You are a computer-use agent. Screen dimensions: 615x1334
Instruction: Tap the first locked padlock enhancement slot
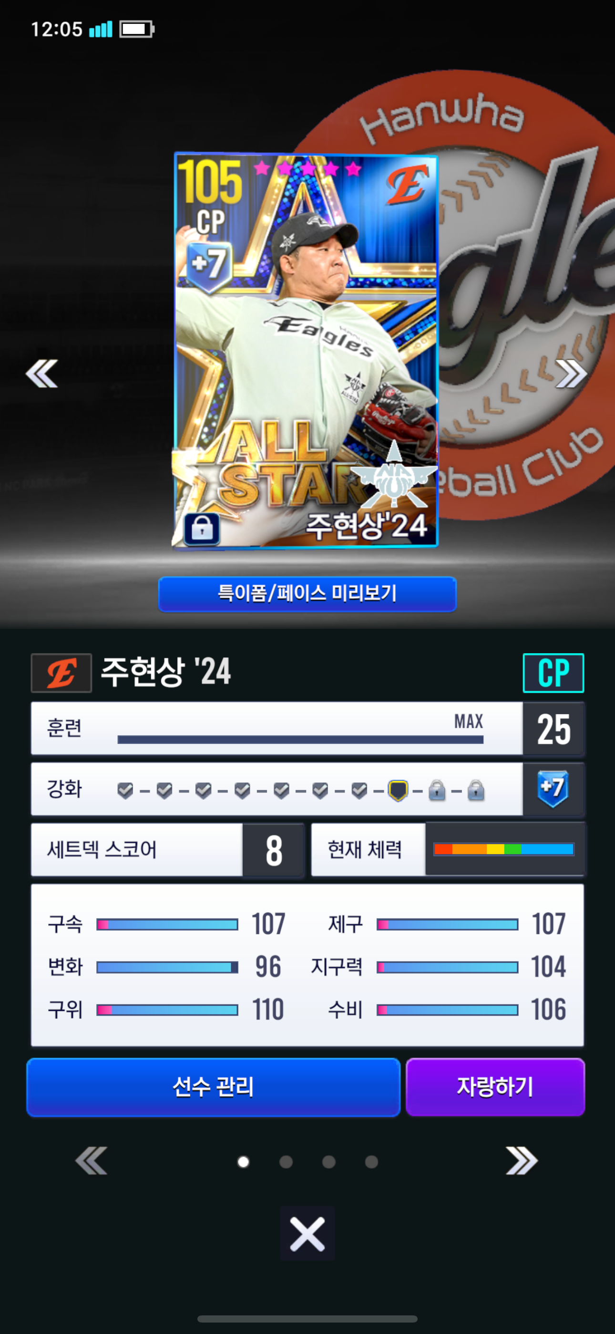(x=437, y=790)
